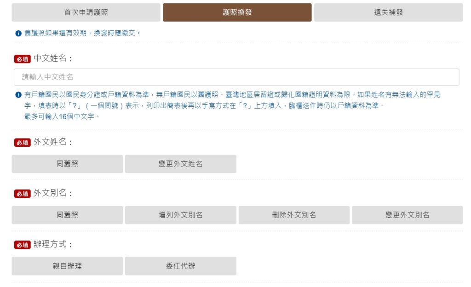Select the 變更外文姓名 option
The image size is (471, 287).
point(180,164)
